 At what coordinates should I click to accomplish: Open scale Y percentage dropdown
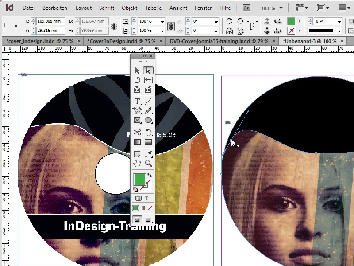click(162, 31)
